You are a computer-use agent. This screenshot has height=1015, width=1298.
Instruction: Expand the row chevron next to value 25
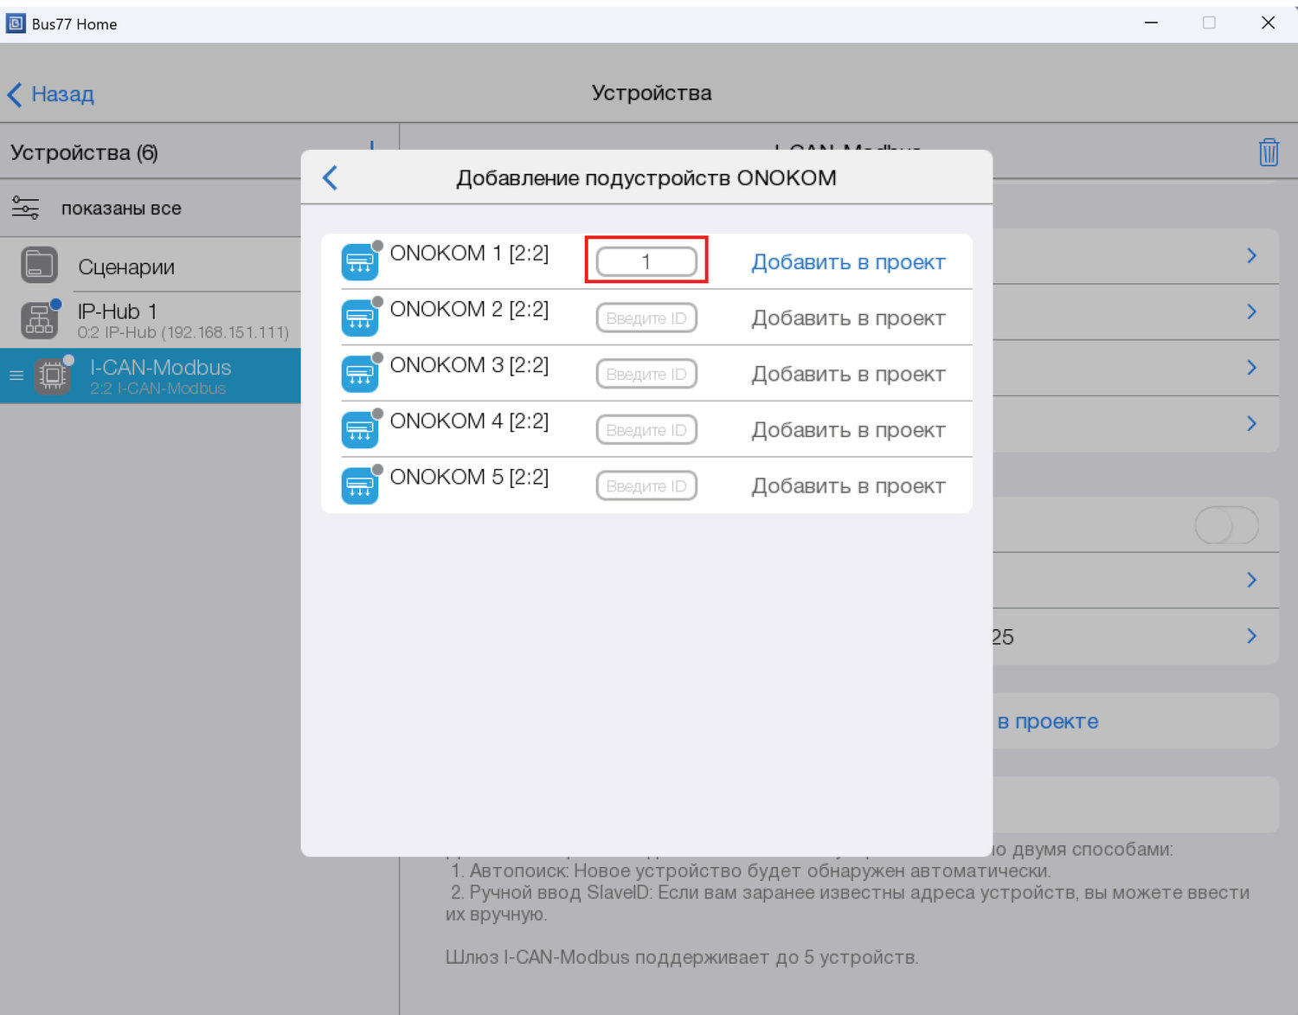pyautogui.click(x=1251, y=636)
